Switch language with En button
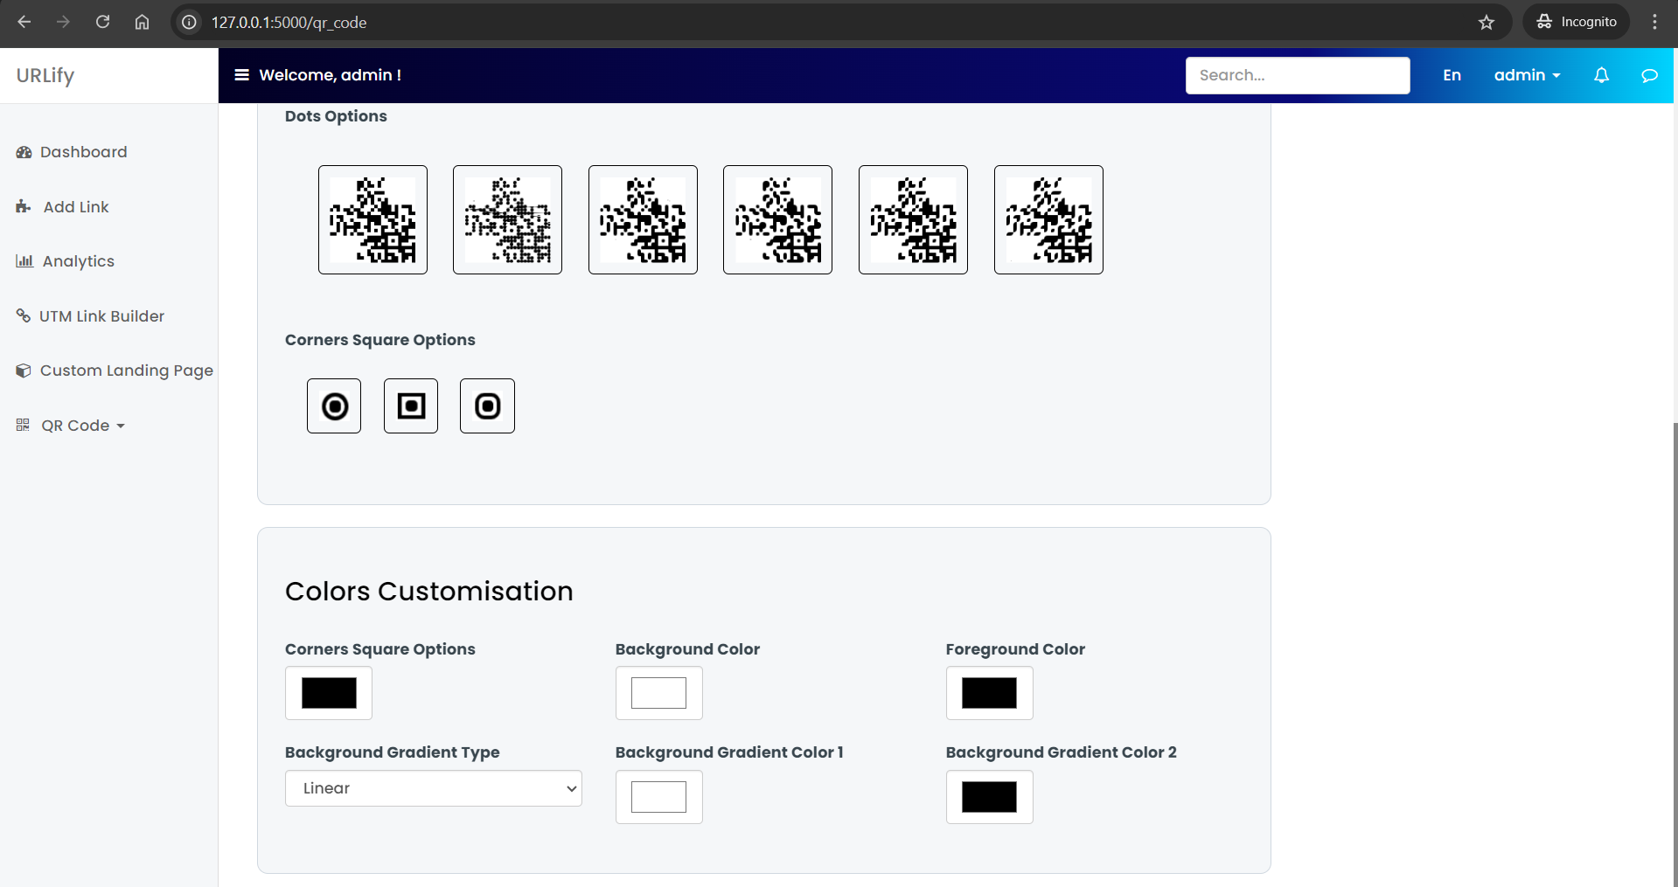1678x887 pixels. click(x=1452, y=75)
